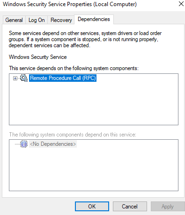Click the Cancel button

click(x=130, y=207)
